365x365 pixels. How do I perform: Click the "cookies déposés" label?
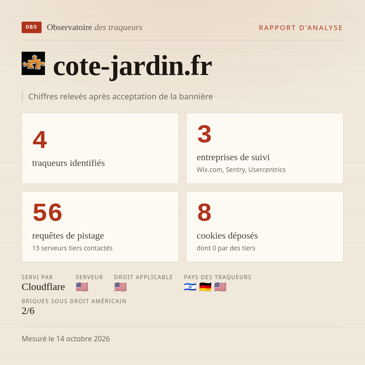pyautogui.click(x=227, y=236)
